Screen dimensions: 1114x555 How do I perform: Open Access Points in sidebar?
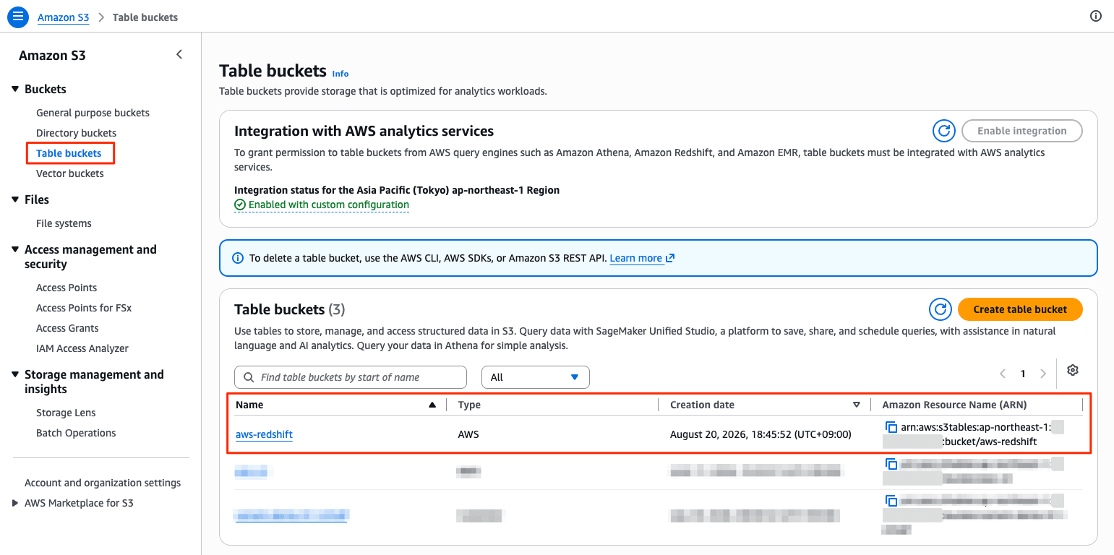(67, 288)
